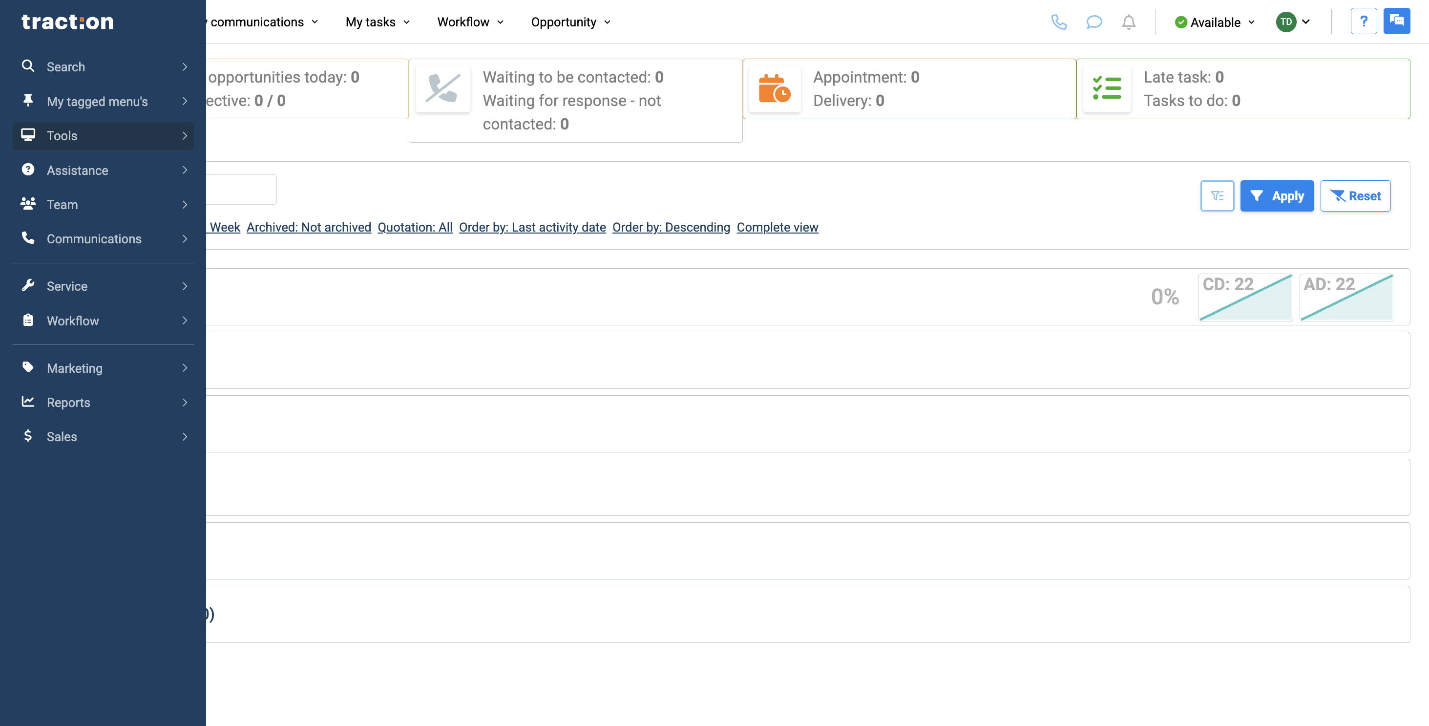Change the Archived: Not archived filter

309,227
